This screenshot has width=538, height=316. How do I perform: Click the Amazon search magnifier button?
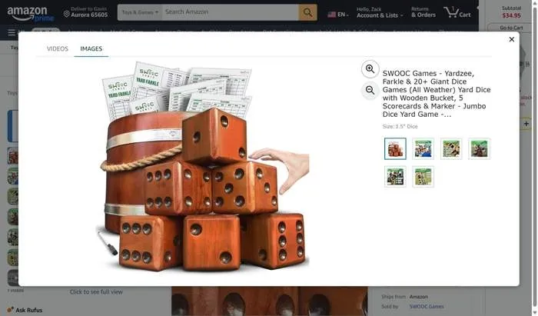pos(307,12)
